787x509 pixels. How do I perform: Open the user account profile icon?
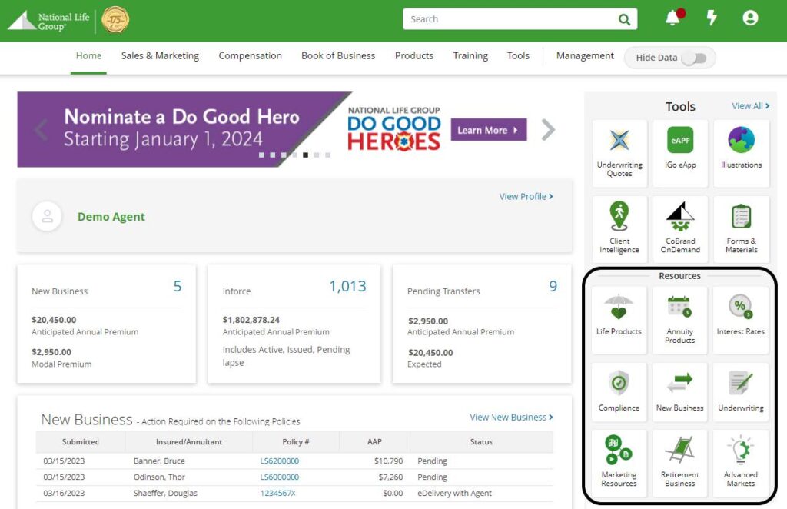750,18
